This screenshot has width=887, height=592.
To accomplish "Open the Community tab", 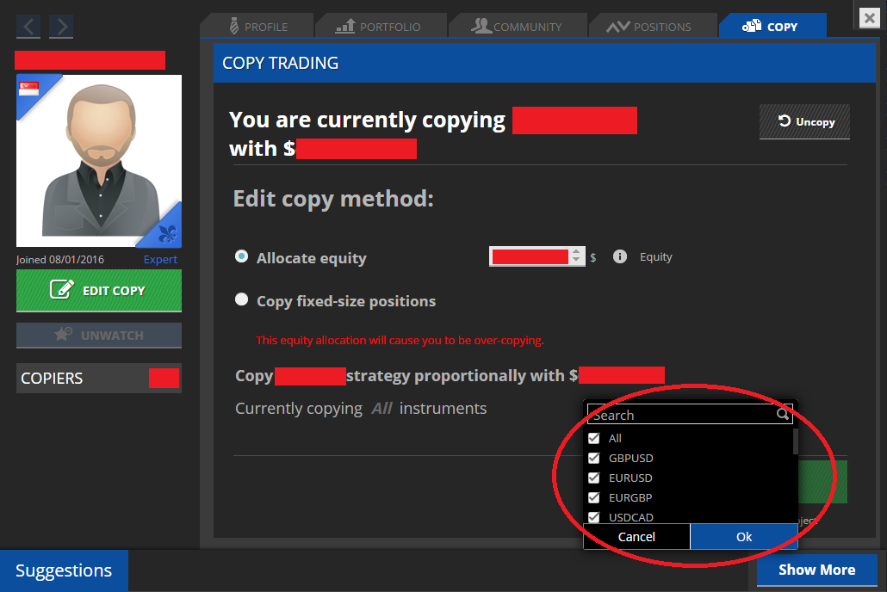I will 517,27.
